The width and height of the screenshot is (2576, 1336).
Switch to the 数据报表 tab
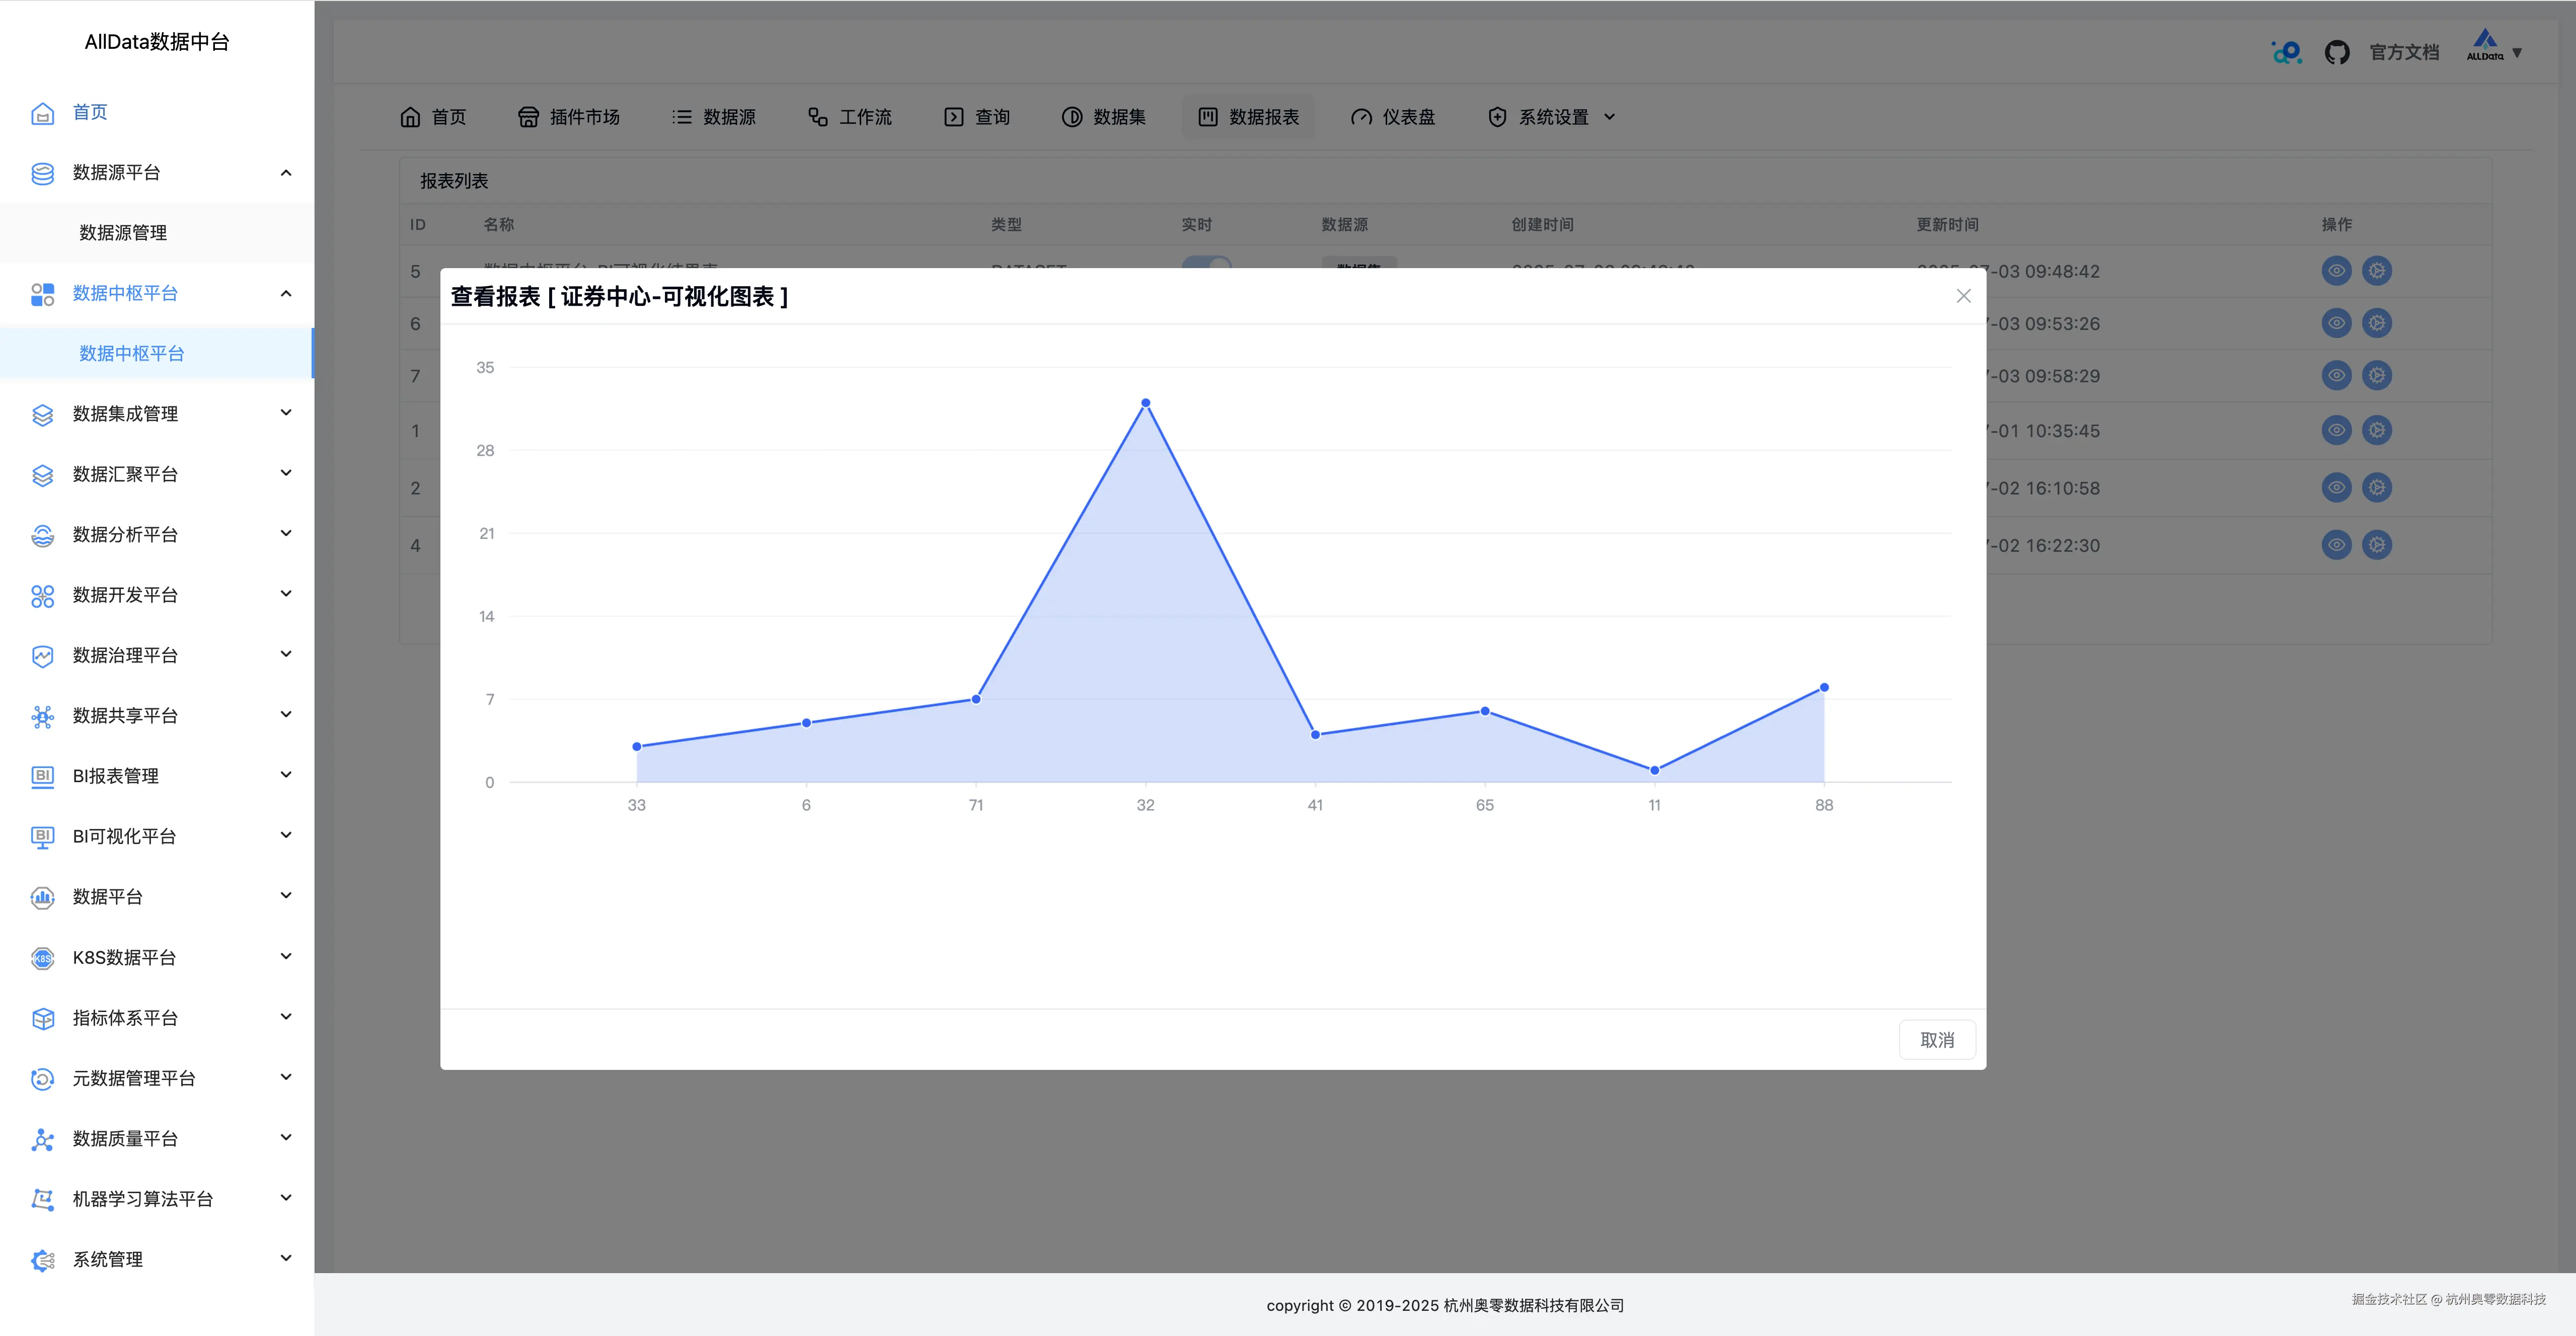[1248, 117]
